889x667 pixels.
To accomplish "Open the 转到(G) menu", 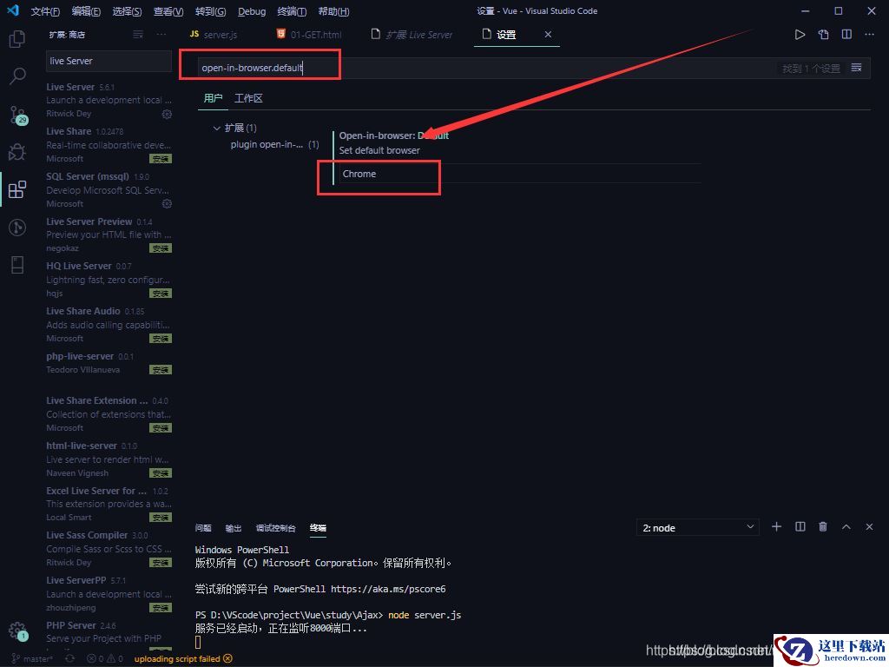I will (x=210, y=11).
